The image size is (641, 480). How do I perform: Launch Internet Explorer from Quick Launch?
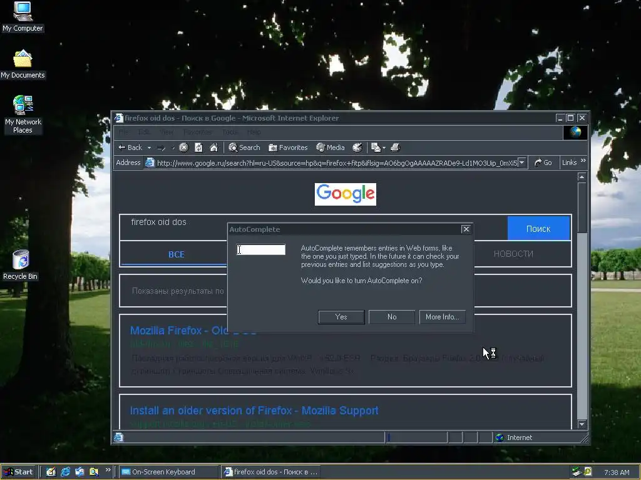tap(65, 472)
